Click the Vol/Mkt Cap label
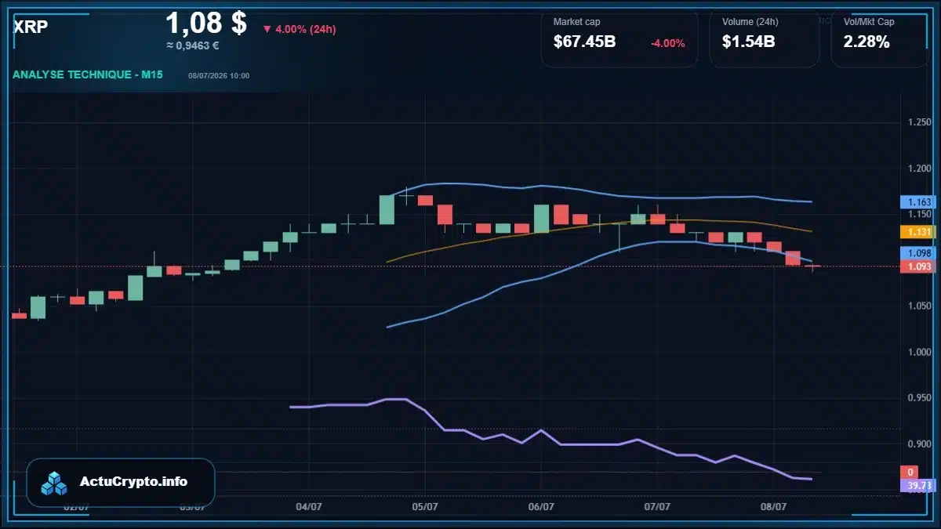The width and height of the screenshot is (941, 529). coord(869,22)
